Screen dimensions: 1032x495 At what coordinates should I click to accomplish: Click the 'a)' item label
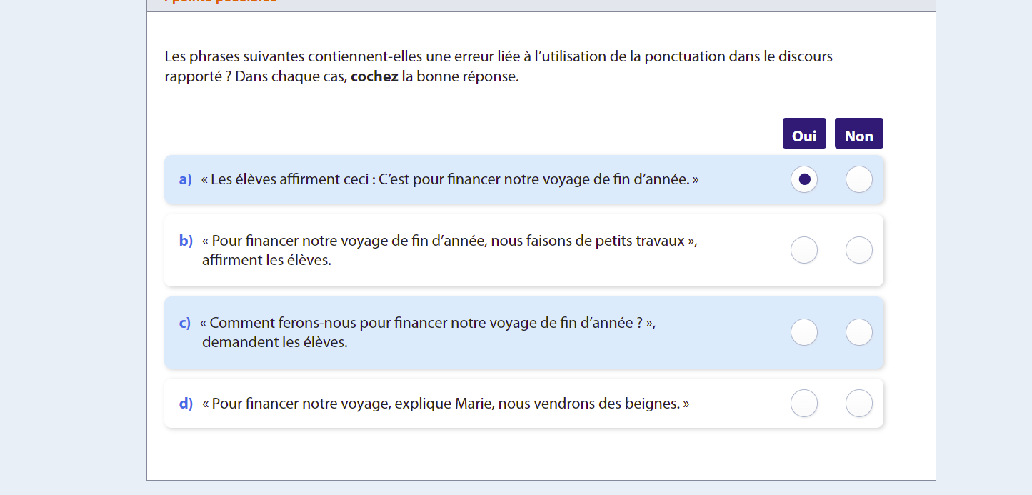tap(186, 179)
